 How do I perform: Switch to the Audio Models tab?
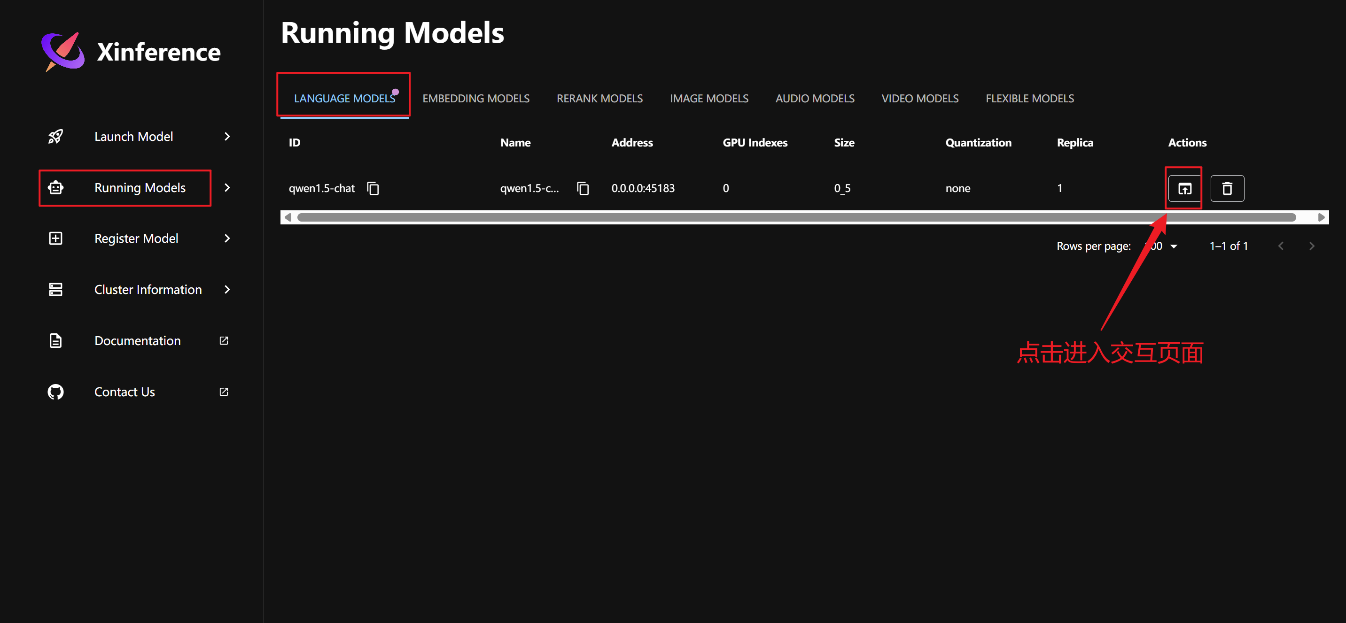(x=815, y=98)
